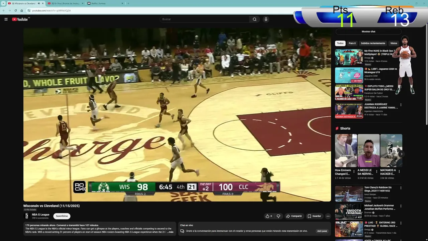Open options for MATAMOS A HACKER short
The height and width of the screenshot is (241, 428).
tap(399, 172)
